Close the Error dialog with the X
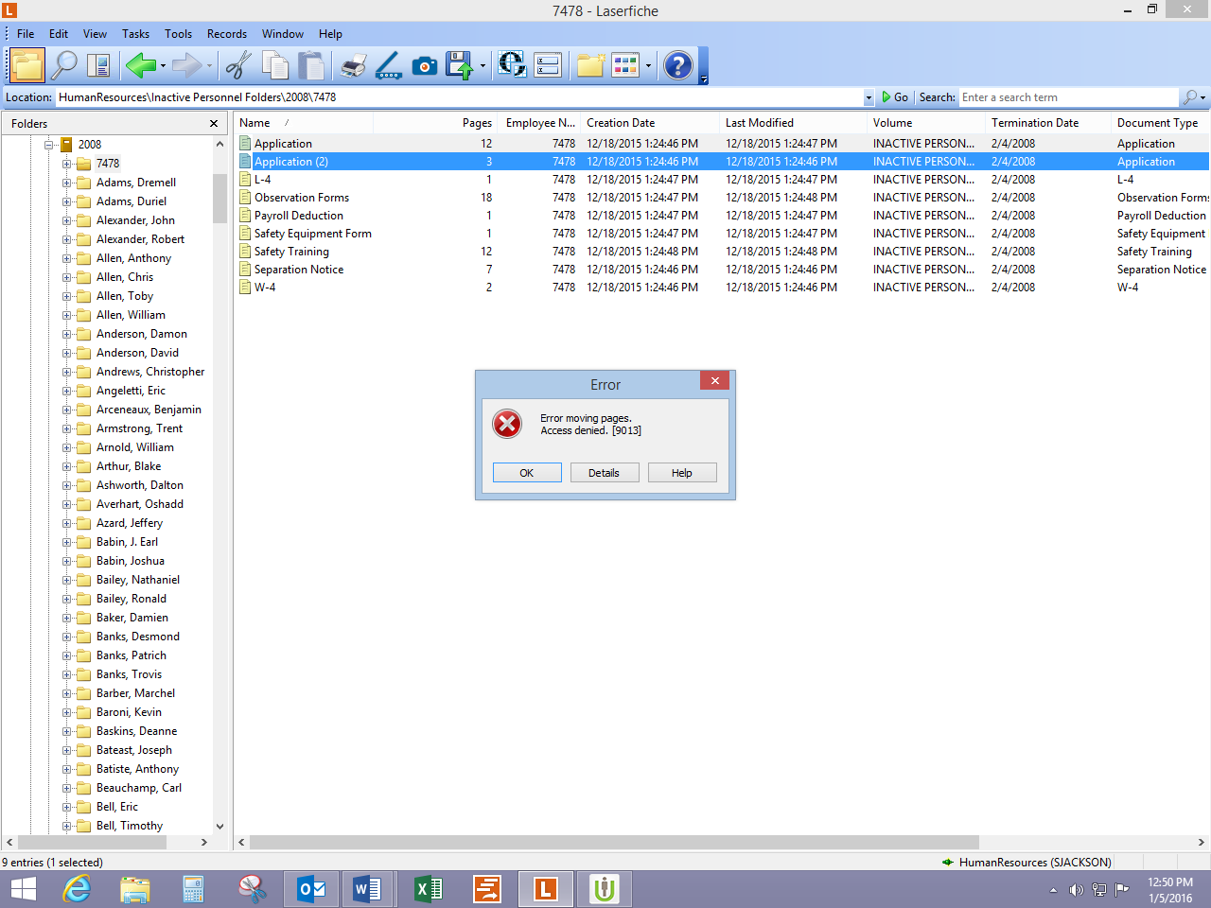The height and width of the screenshot is (908, 1211). (x=715, y=380)
